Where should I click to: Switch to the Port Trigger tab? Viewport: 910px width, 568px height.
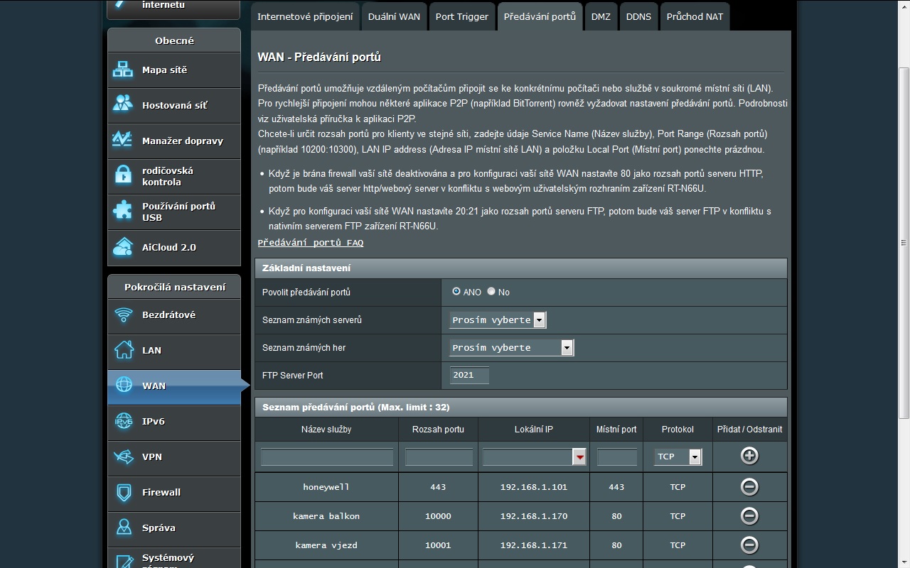click(462, 16)
